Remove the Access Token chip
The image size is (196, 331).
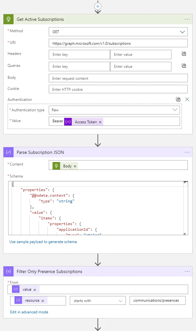(x=100, y=122)
